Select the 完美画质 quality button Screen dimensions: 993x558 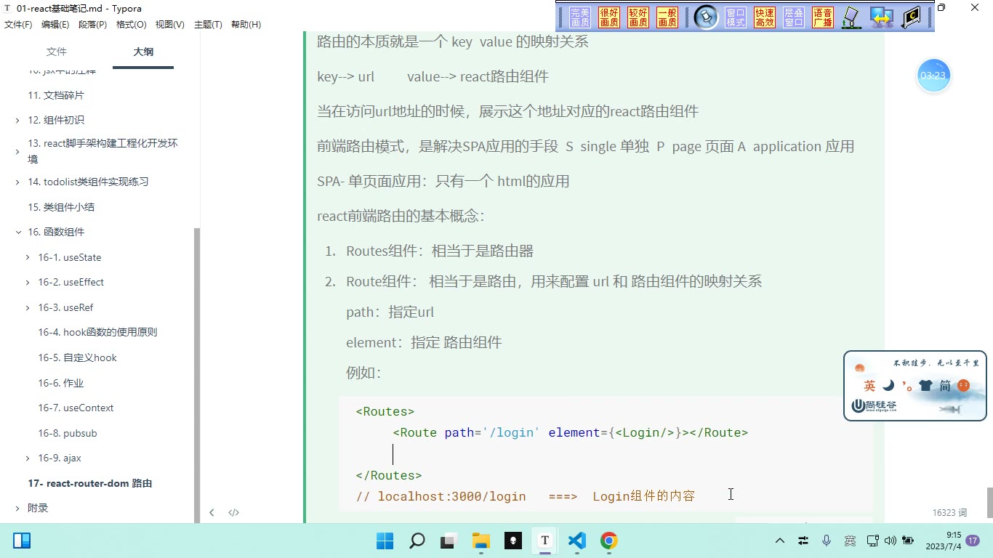coord(580,17)
